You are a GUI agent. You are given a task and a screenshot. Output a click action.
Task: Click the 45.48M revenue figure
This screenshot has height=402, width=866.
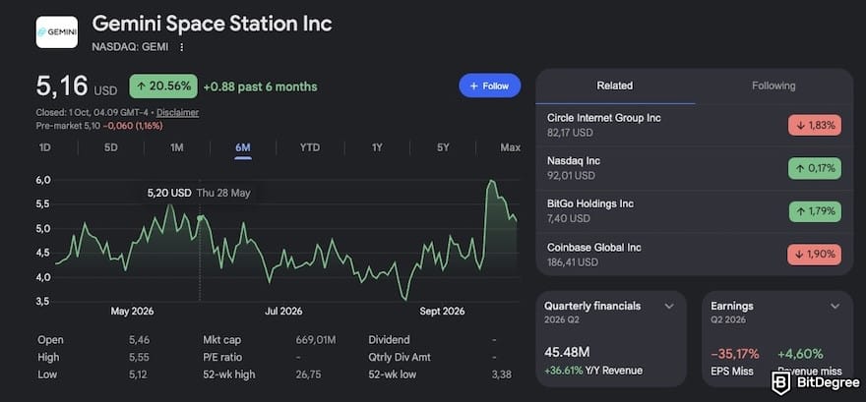click(567, 353)
